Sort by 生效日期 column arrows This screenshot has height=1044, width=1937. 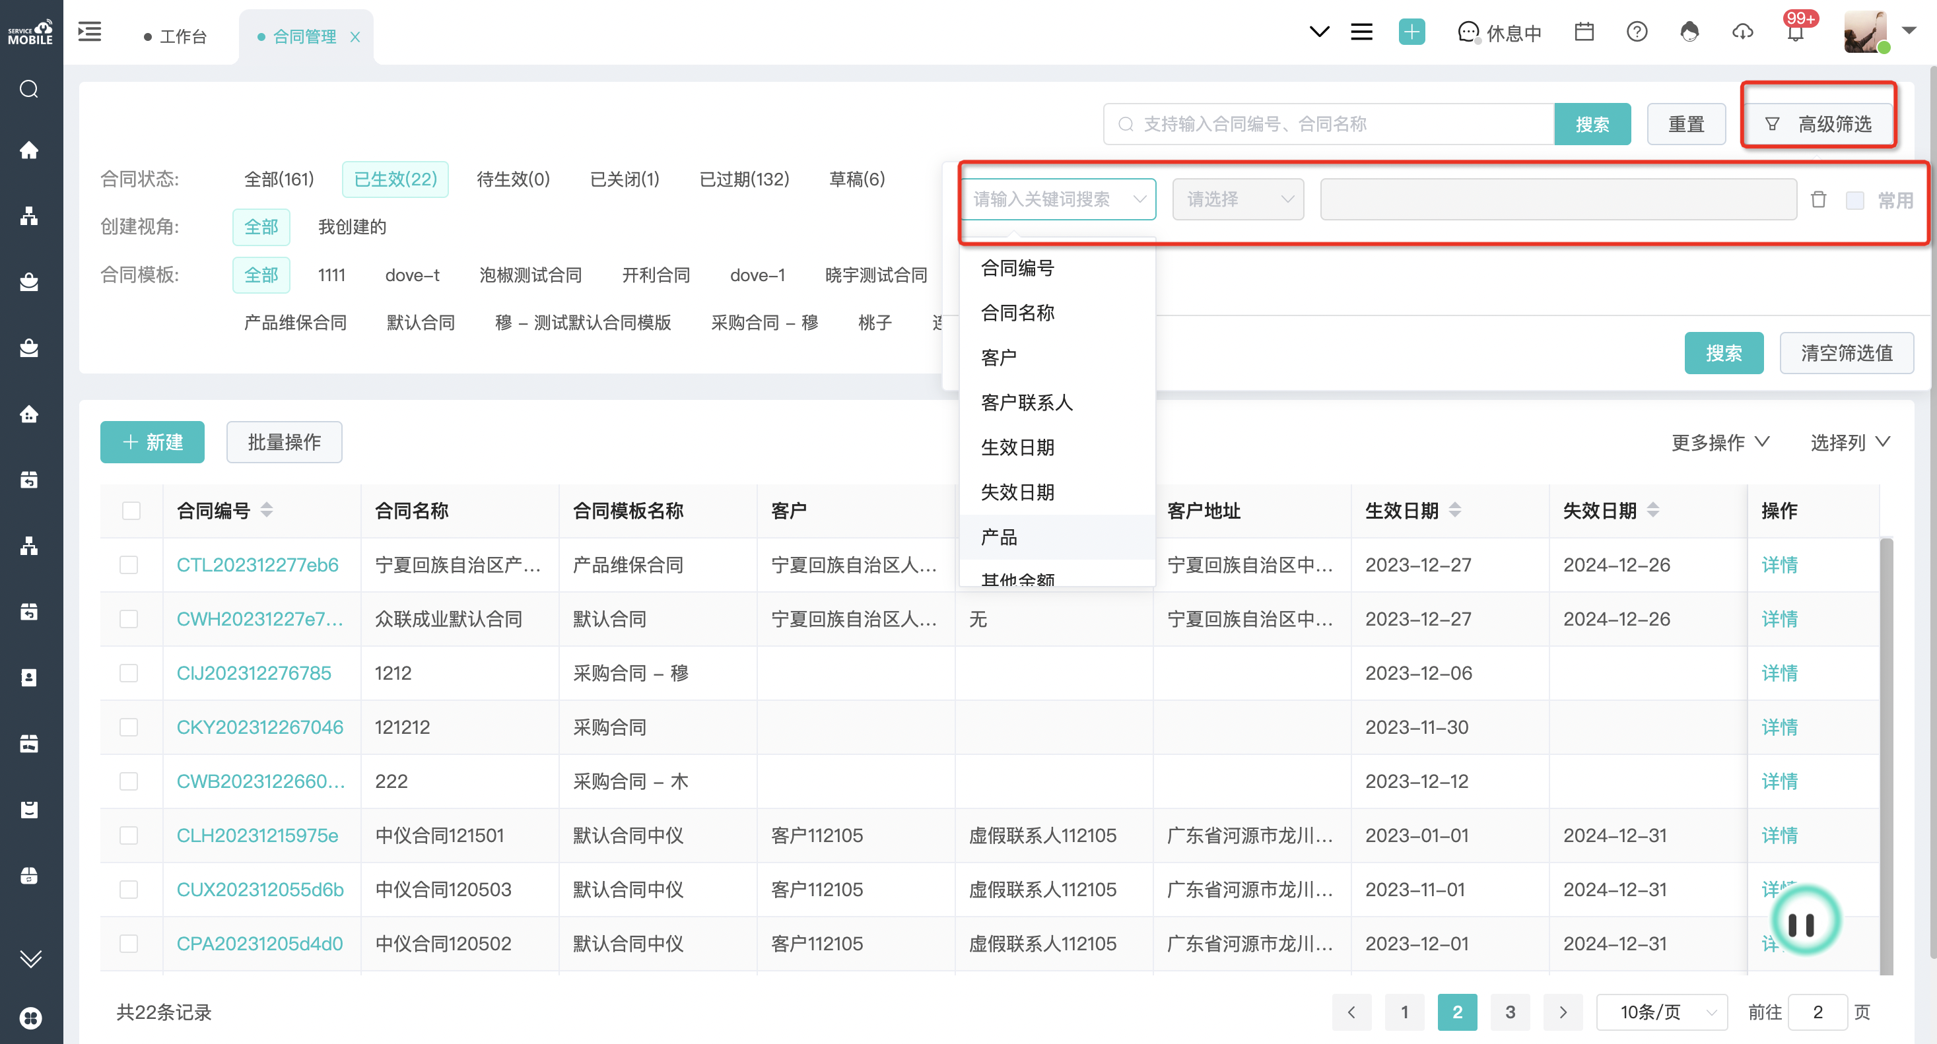coord(1455,510)
